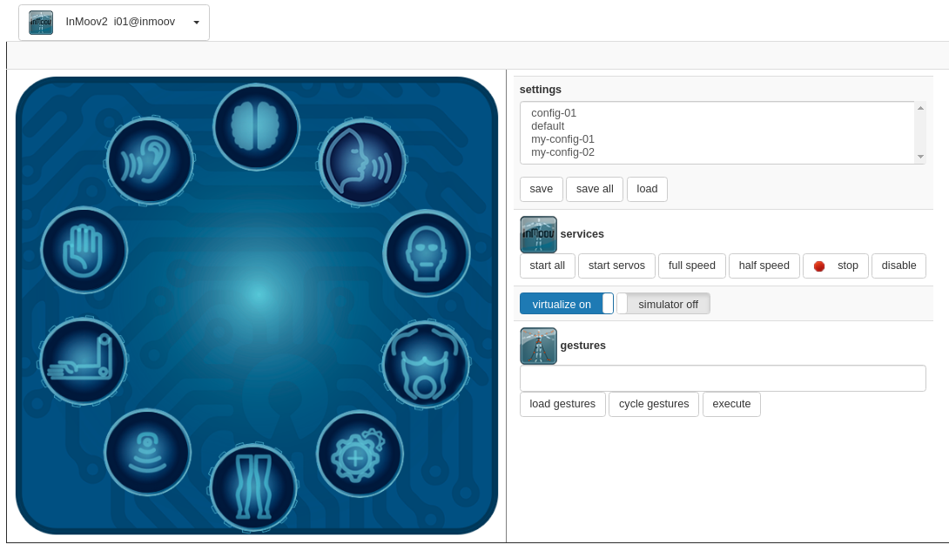Screen dimensions: 949x558
Task: Select config-01 in settings list
Action: tap(554, 113)
